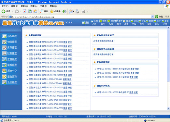Click the page scrollbar down arrow
Viewport: 170px width, 122px height.
pos(168,108)
